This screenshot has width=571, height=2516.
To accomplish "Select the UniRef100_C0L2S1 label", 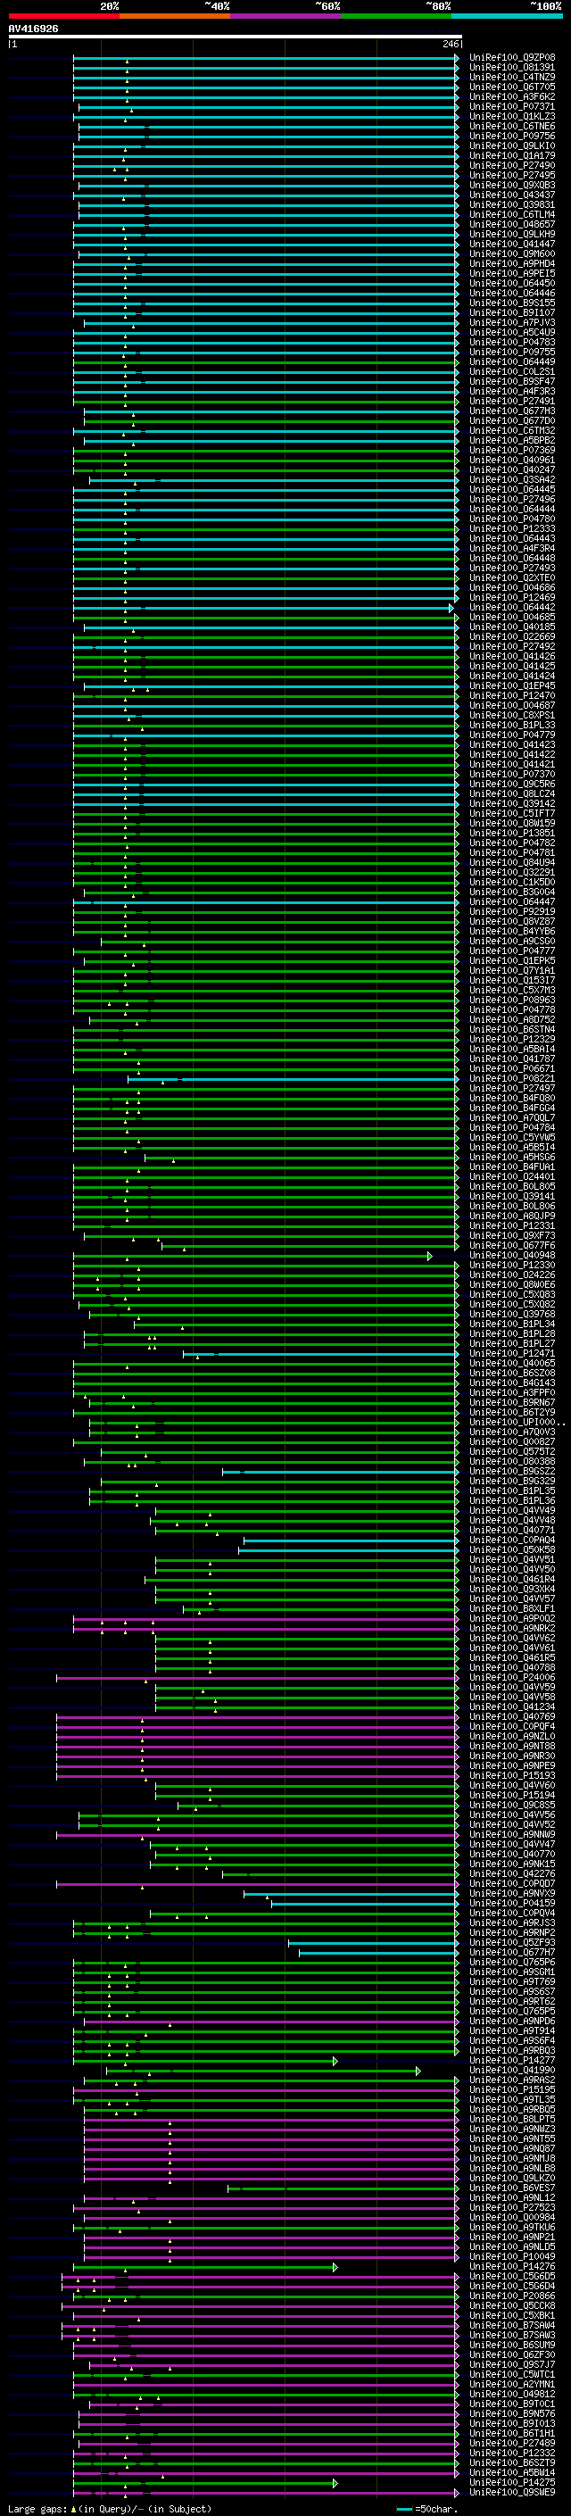I will (512, 371).
